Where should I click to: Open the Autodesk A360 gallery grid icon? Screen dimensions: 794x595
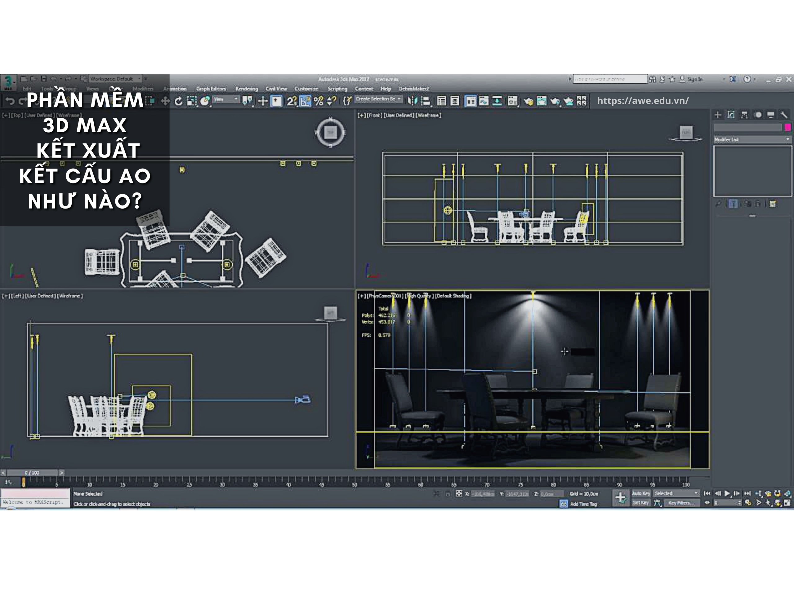(x=582, y=101)
